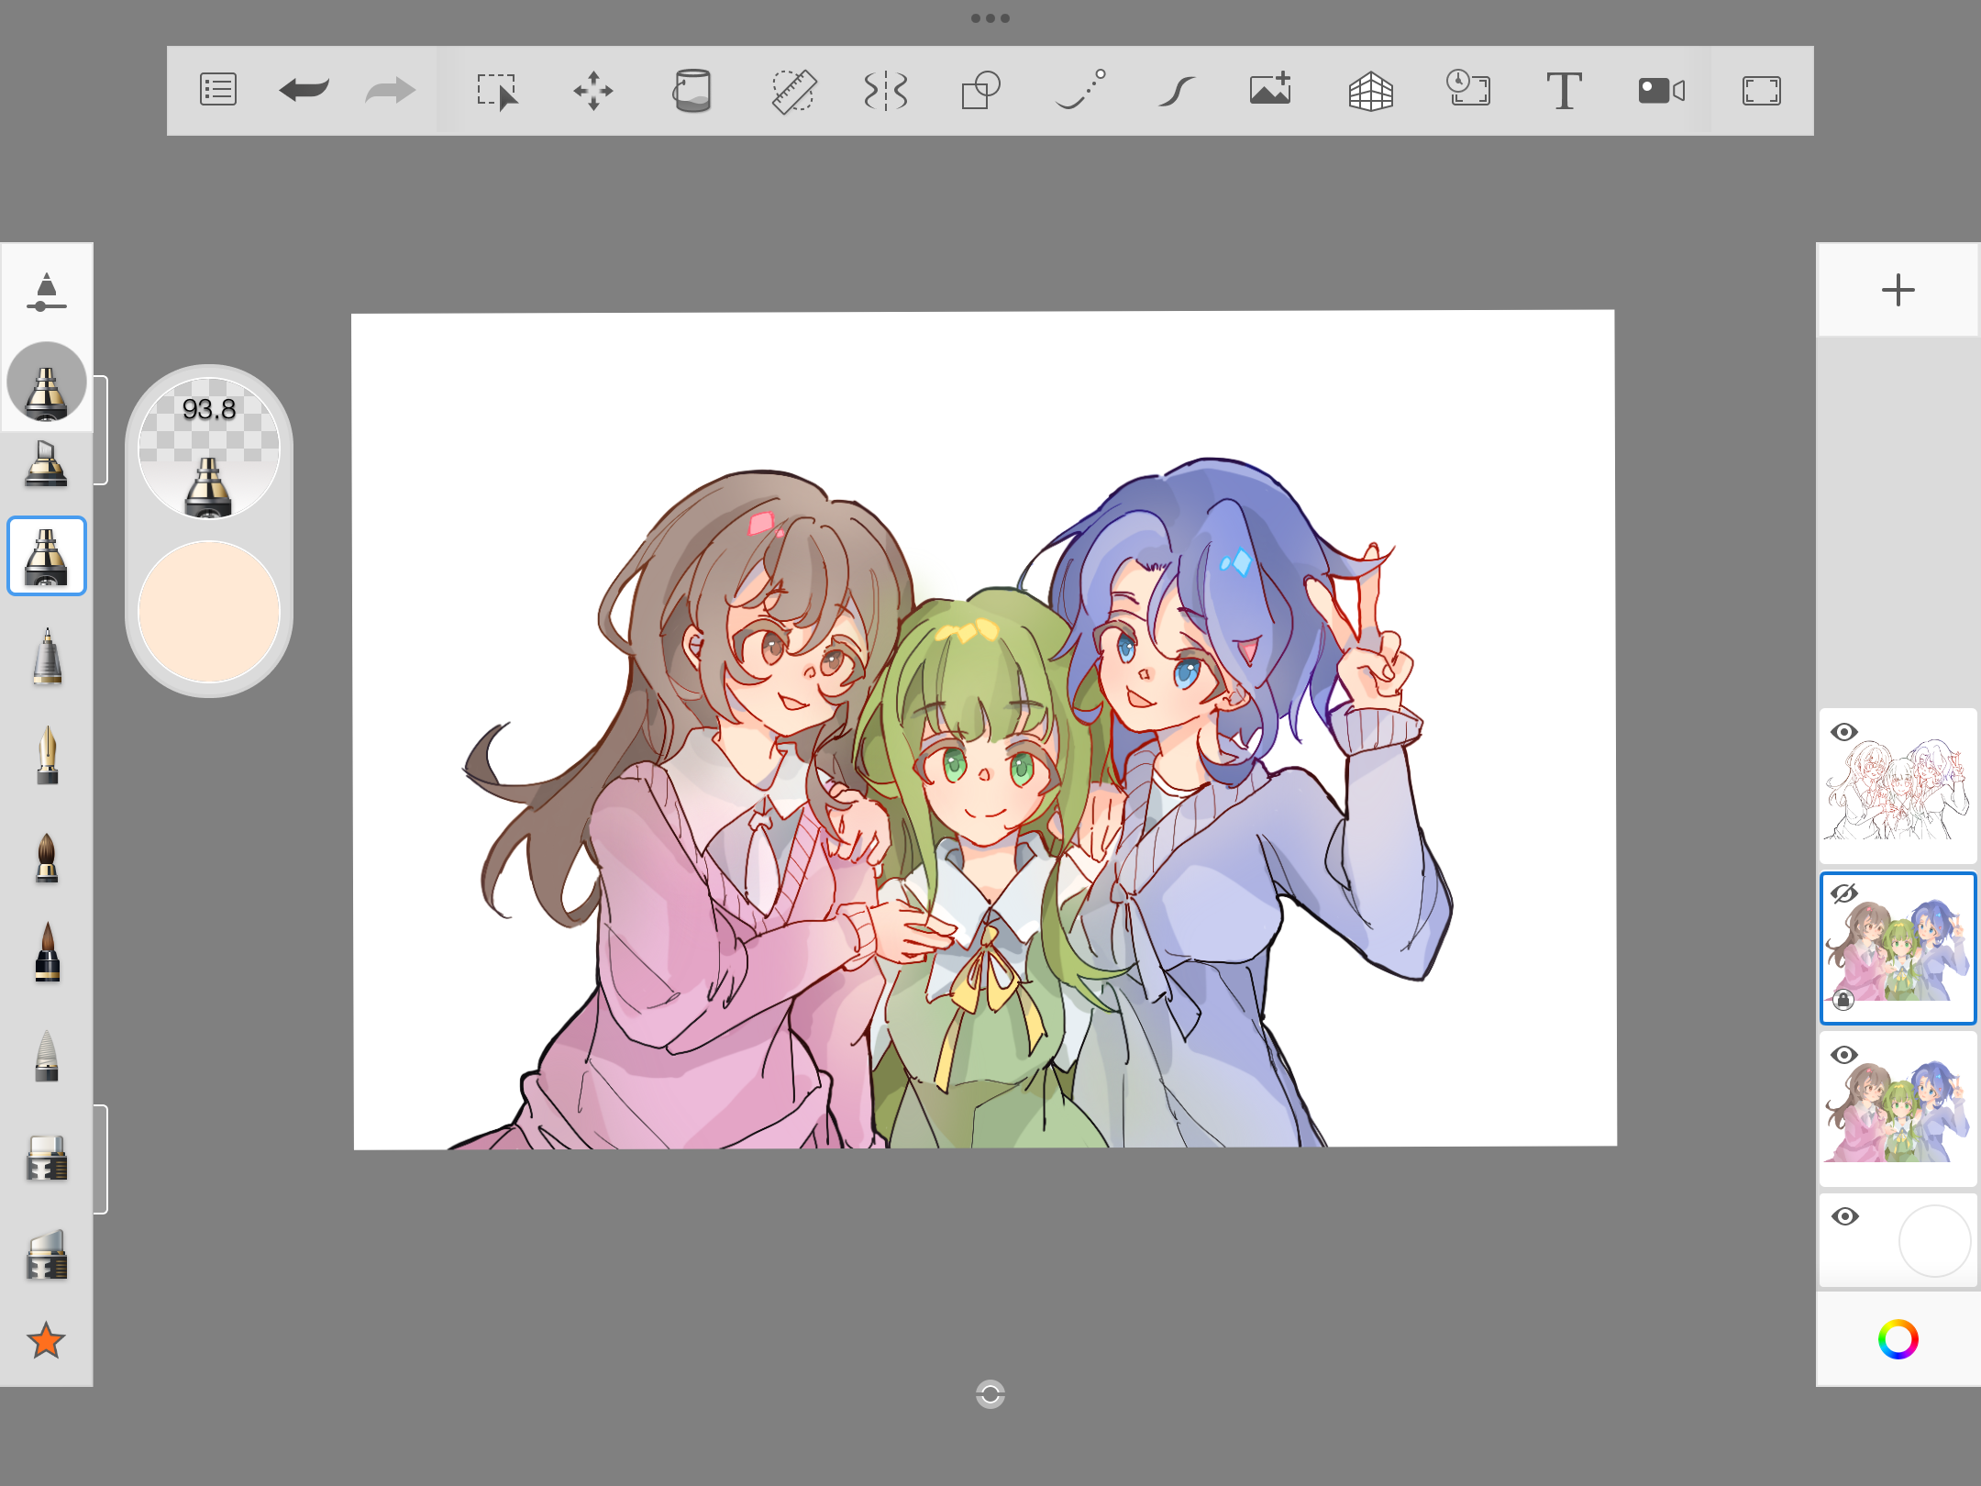Add a new layer with plus

point(1898,291)
